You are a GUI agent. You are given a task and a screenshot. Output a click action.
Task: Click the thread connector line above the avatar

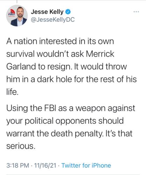click(17, 1)
